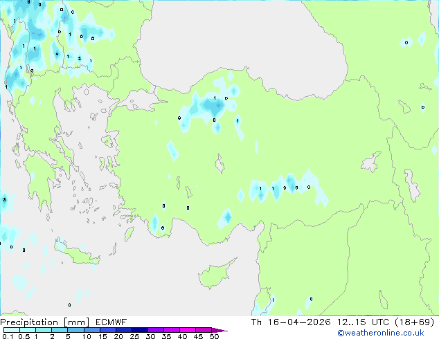Image resolution: width=439 pixels, height=339 pixels.
Task: Click the '40' legend scale label
Action: coord(182,336)
